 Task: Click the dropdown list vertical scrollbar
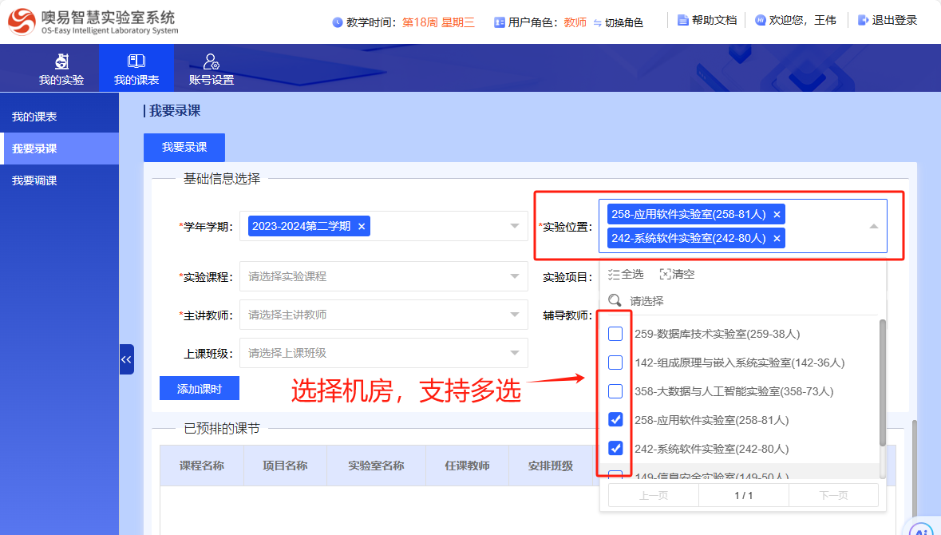pyautogui.click(x=882, y=383)
